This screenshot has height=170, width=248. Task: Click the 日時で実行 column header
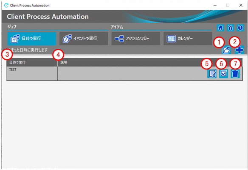(x=32, y=62)
